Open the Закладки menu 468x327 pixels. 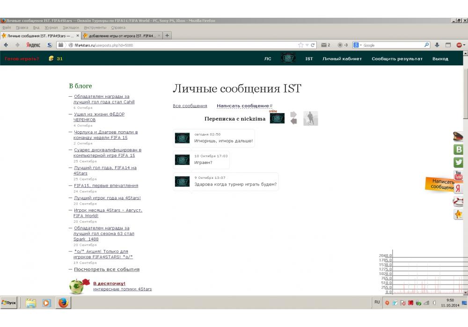click(71, 28)
